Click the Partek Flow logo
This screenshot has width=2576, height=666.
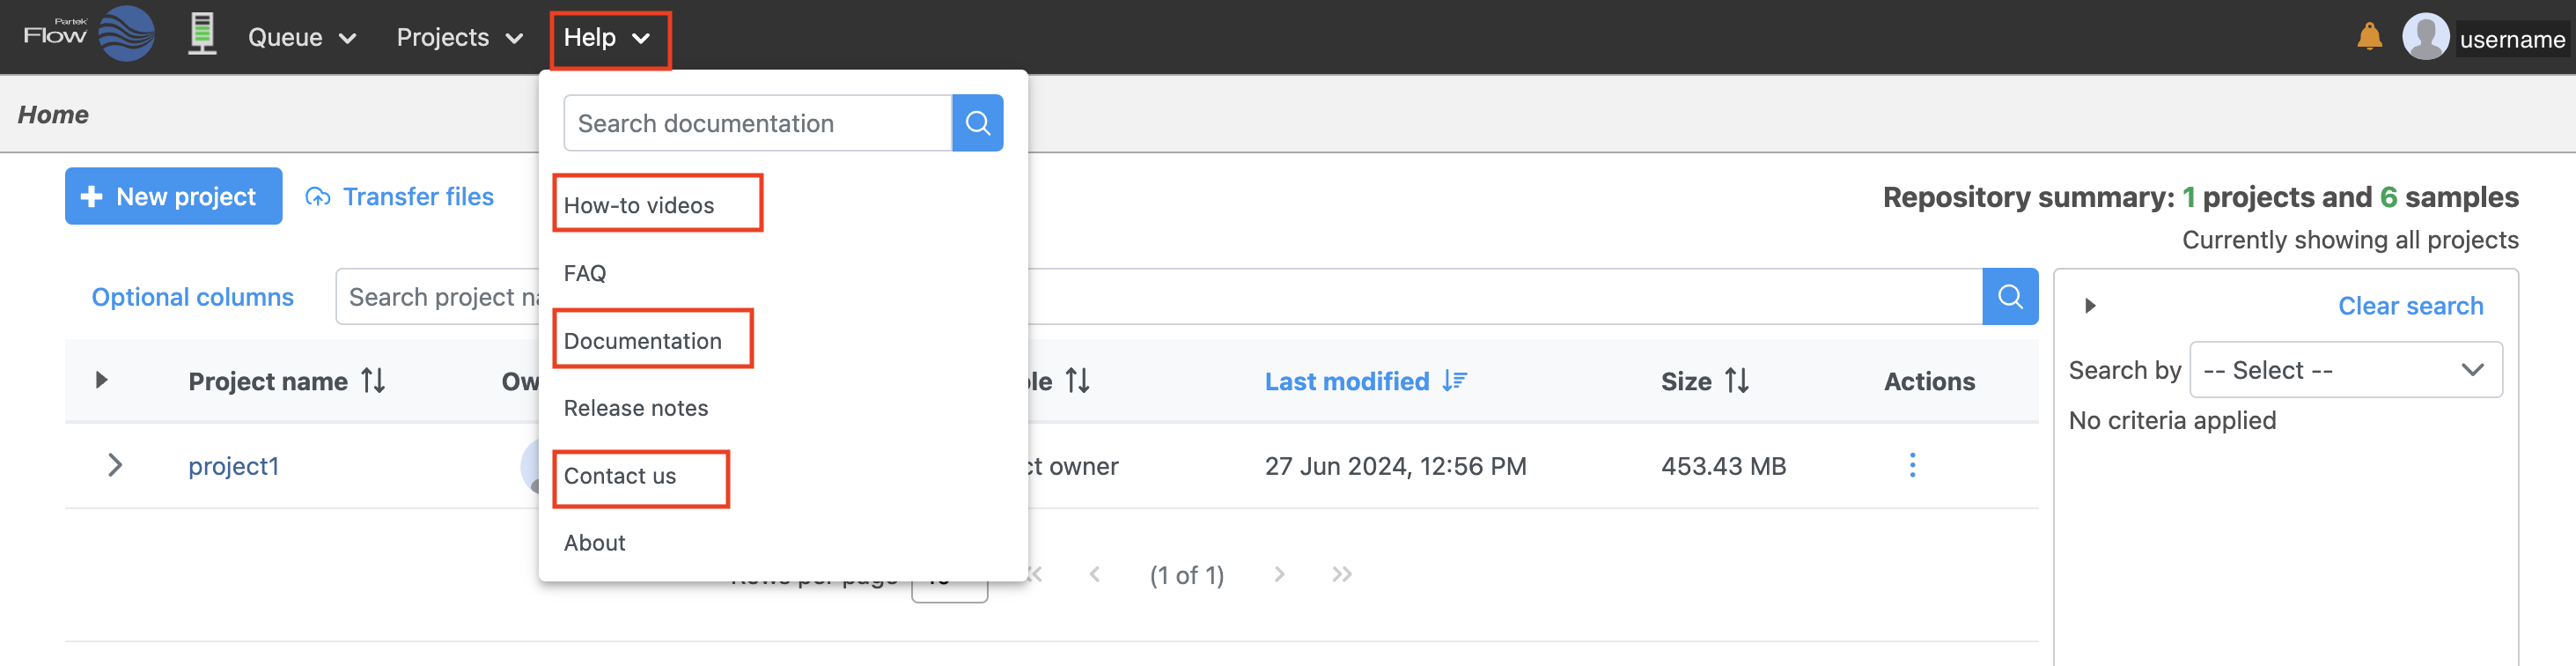90,35
